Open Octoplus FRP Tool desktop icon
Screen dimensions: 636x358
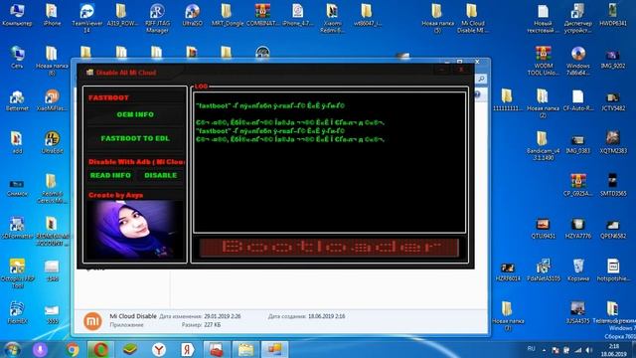(17, 273)
